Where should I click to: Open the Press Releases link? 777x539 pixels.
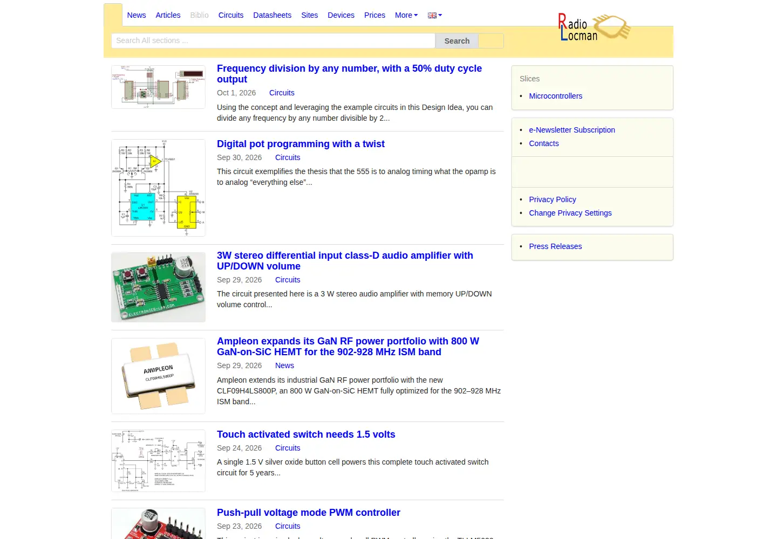(555, 246)
